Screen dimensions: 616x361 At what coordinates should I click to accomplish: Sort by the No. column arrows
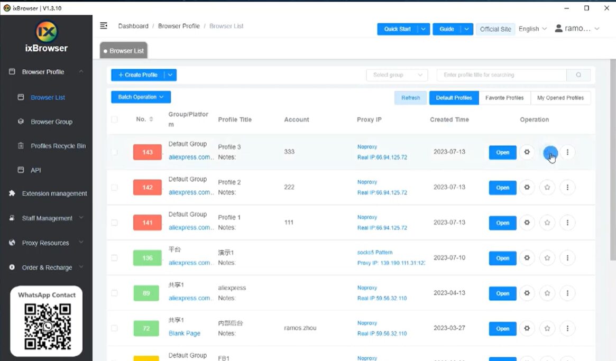[151, 119]
